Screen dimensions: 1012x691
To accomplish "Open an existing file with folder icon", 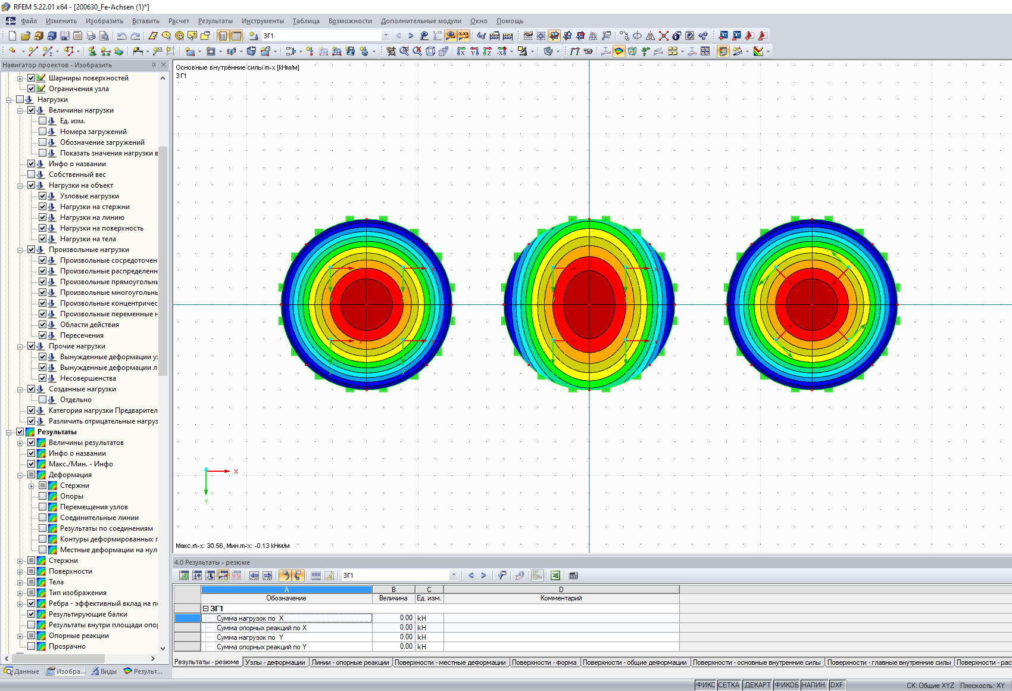I will [25, 36].
